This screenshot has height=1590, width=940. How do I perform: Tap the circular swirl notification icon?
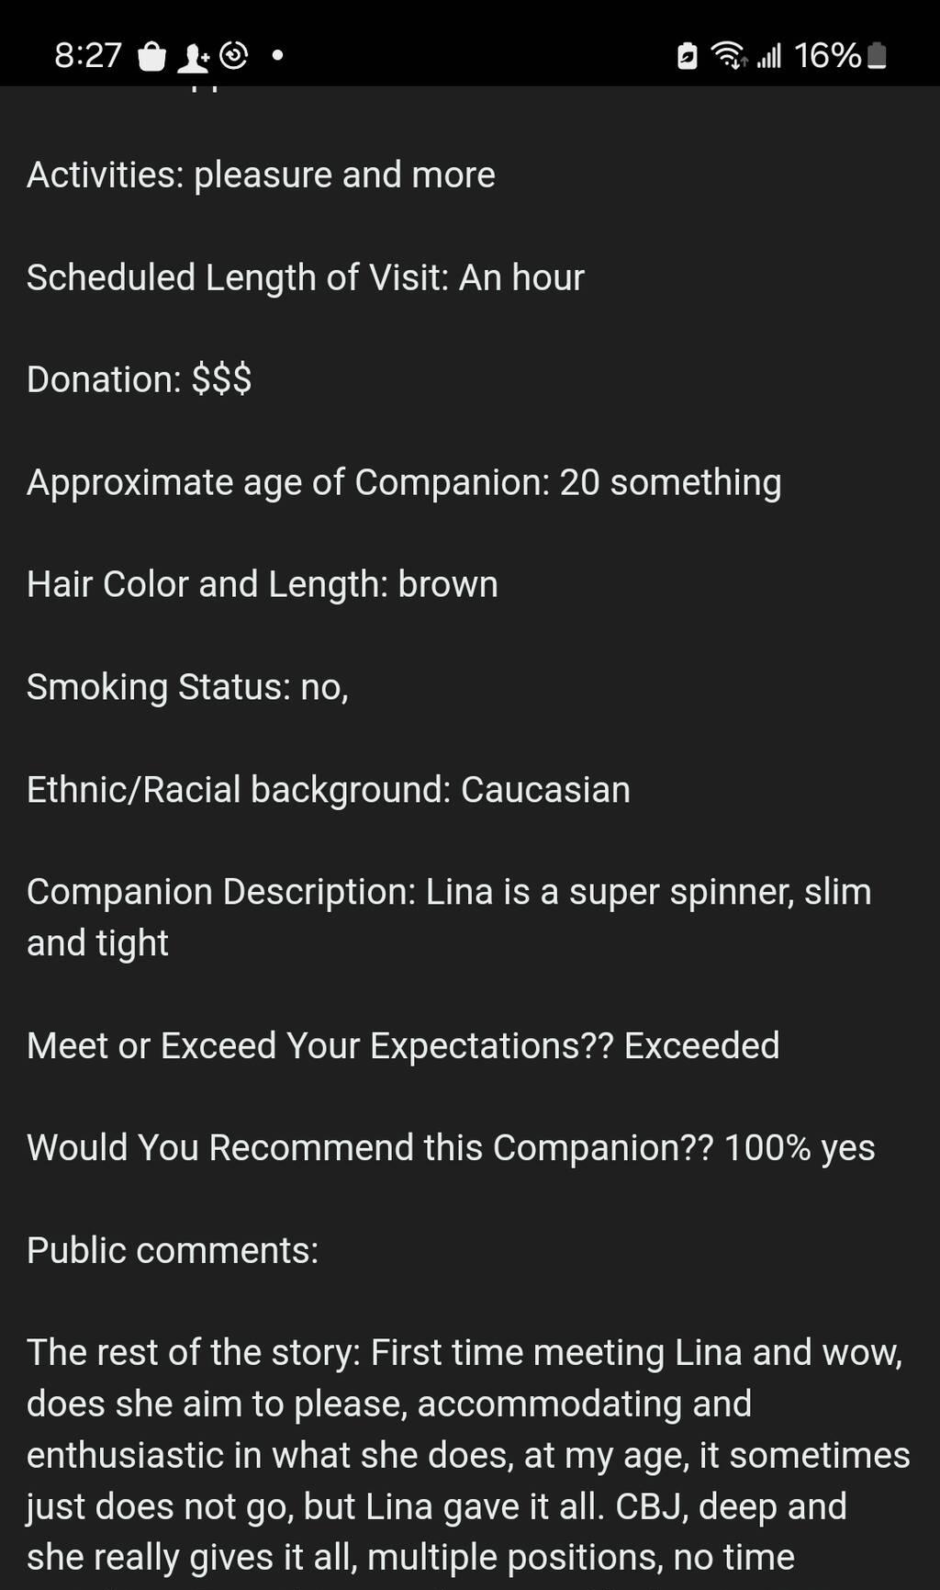pyautogui.click(x=234, y=56)
